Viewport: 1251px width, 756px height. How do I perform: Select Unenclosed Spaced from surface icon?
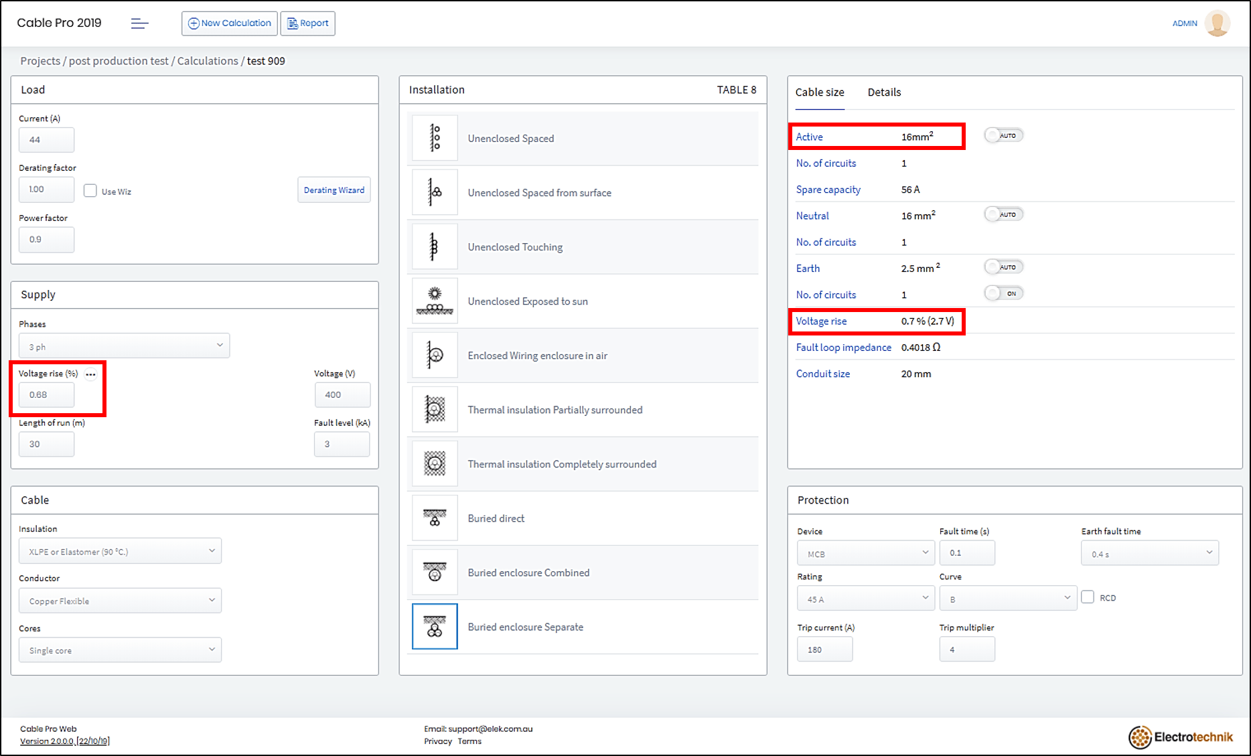(435, 192)
